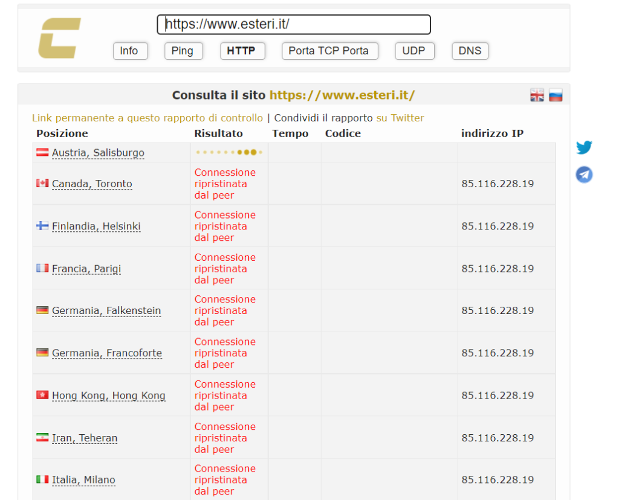Choose the UDP check

pos(413,51)
